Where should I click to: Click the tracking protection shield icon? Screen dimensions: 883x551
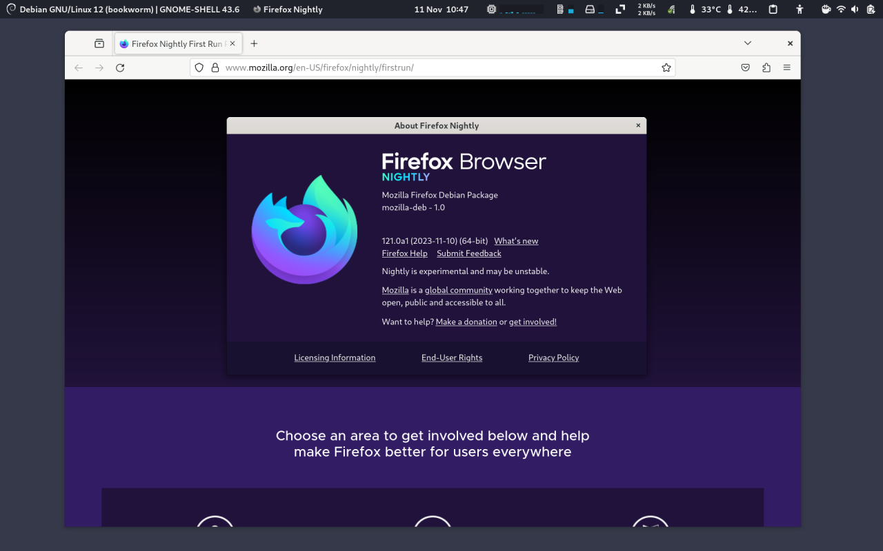pos(199,67)
